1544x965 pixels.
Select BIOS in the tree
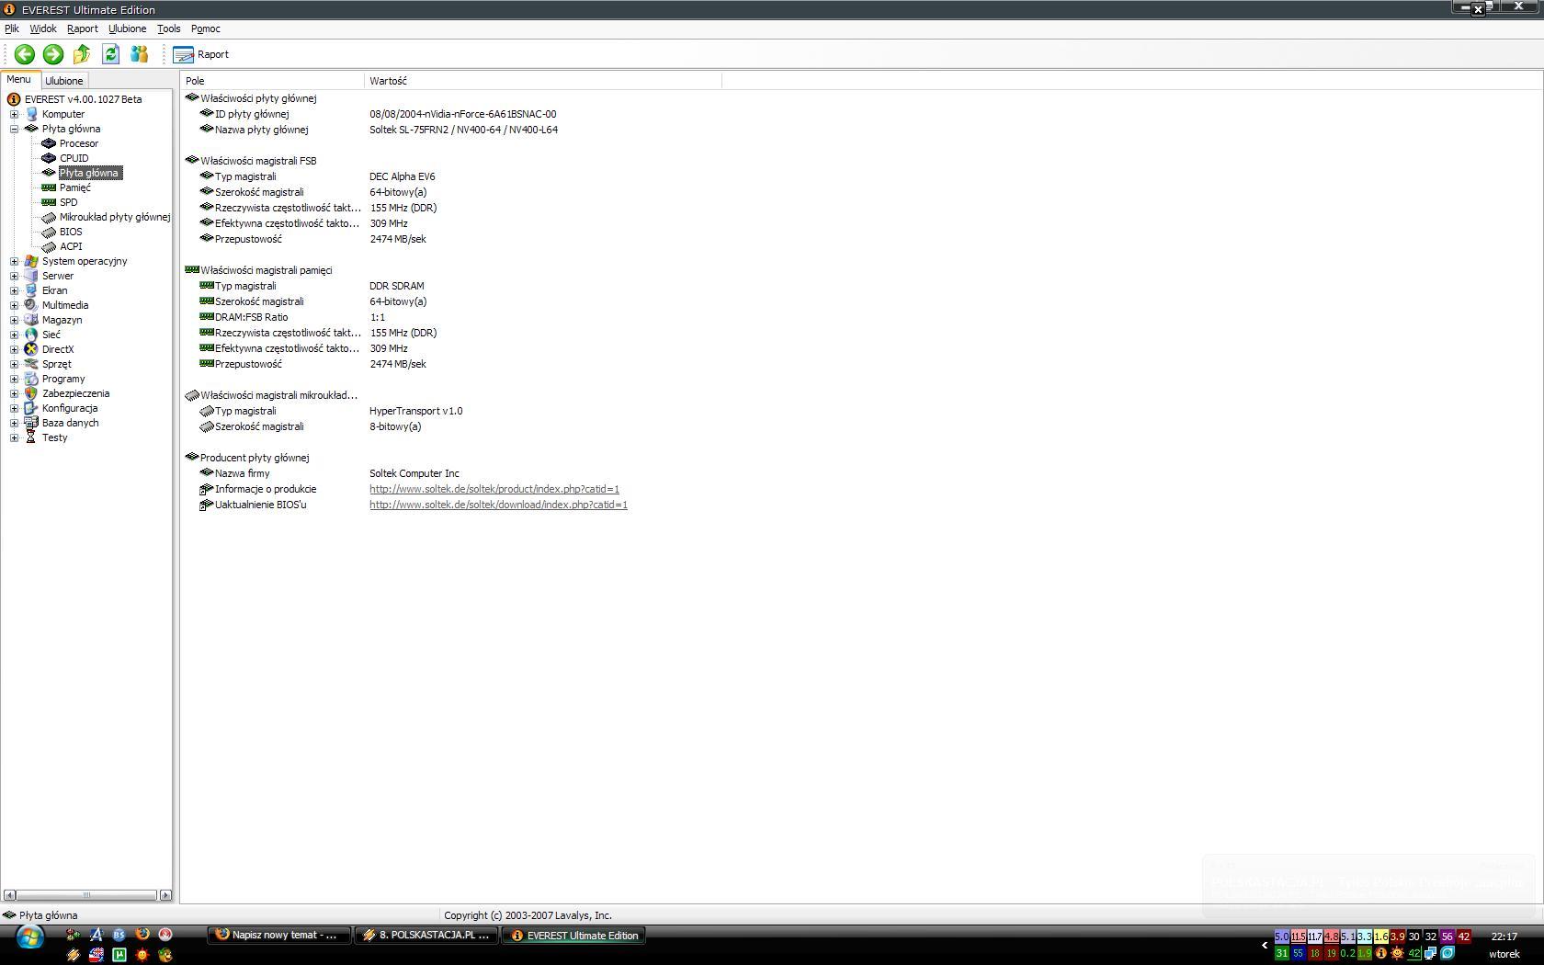click(x=71, y=232)
